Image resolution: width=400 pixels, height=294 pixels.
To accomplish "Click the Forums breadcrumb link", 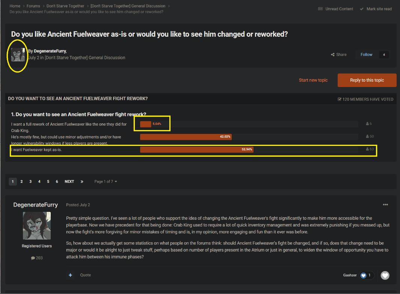I will tap(33, 6).
